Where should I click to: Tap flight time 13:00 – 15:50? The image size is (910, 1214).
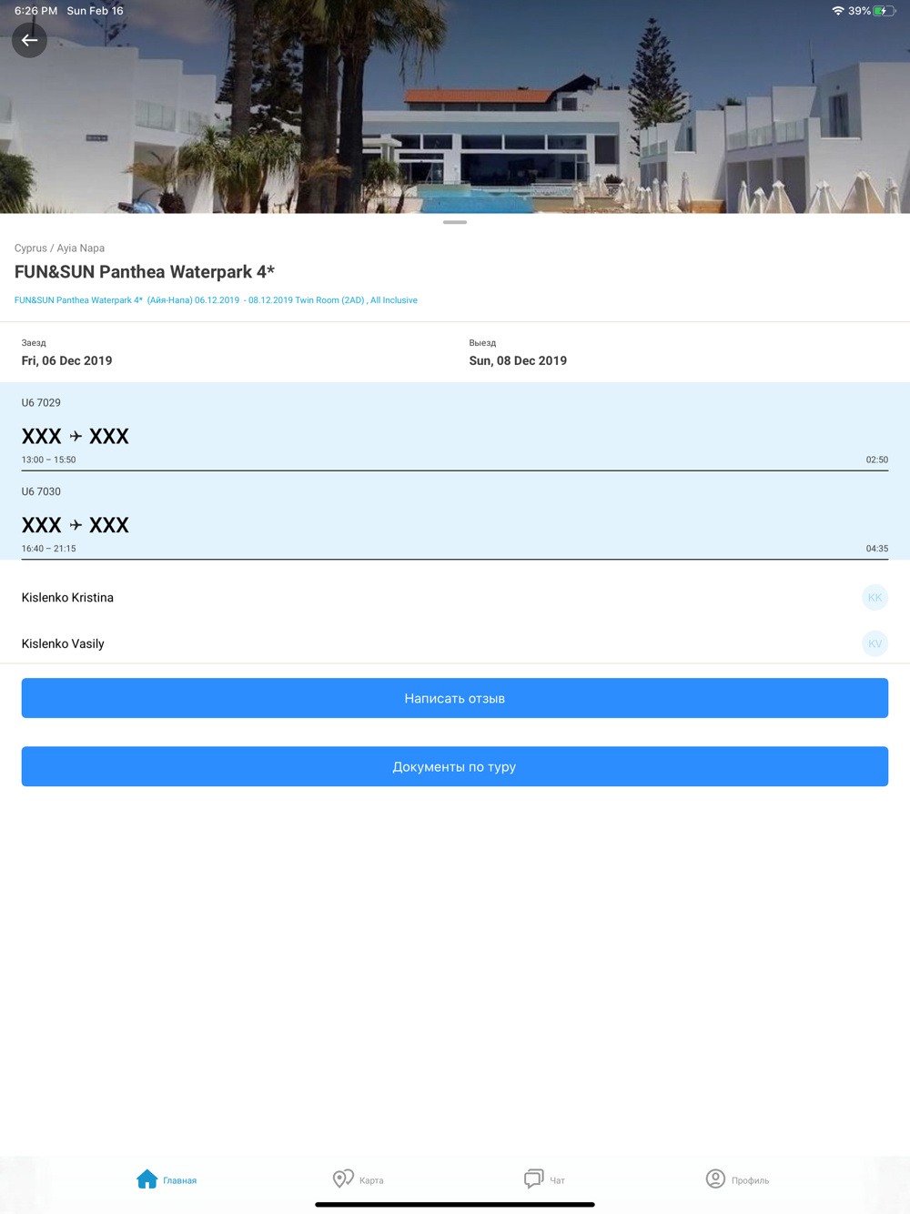tap(49, 460)
